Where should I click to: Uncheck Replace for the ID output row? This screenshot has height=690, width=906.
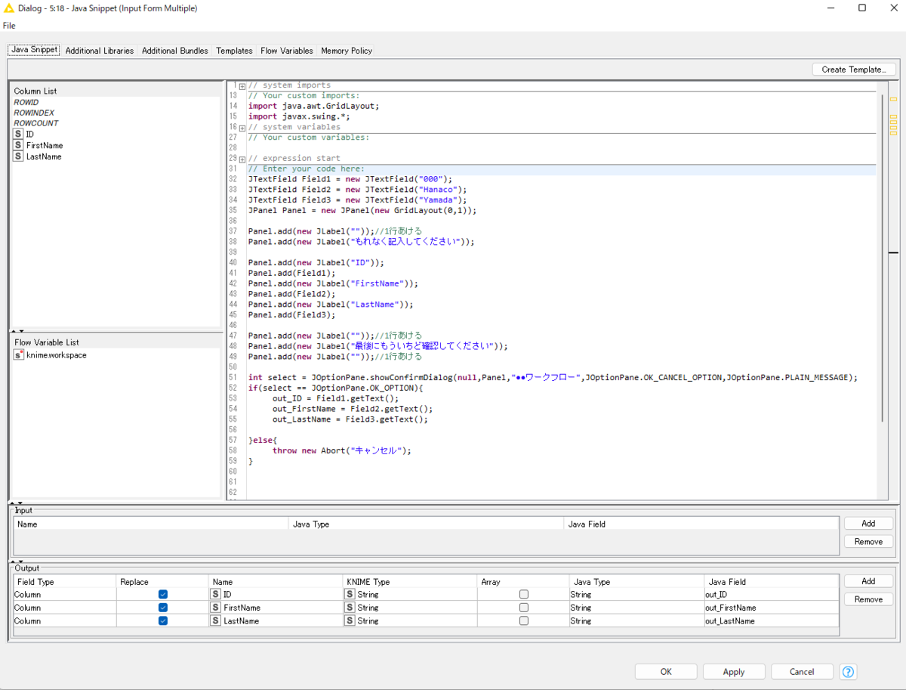point(163,594)
